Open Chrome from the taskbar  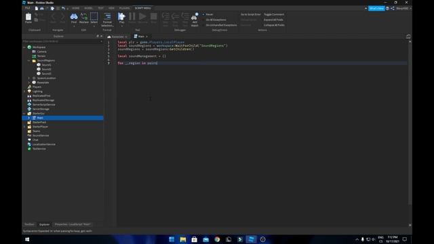click(x=217, y=239)
